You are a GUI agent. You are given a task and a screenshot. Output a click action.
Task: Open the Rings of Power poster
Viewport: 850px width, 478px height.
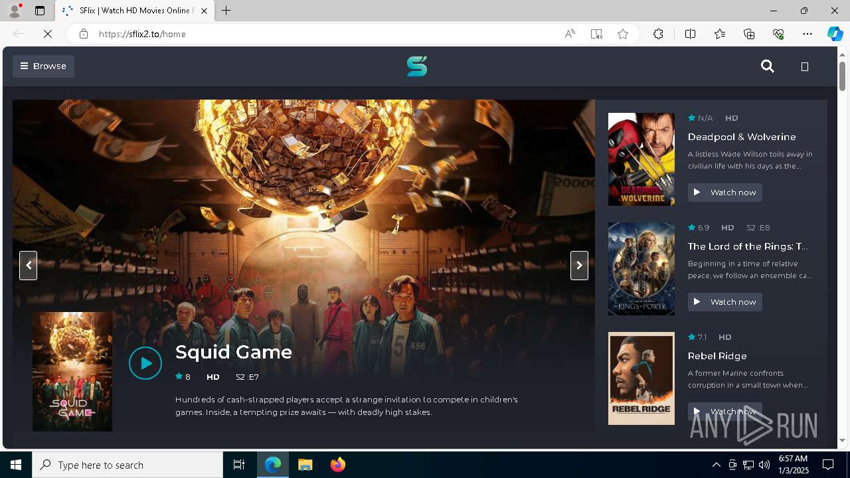point(641,269)
